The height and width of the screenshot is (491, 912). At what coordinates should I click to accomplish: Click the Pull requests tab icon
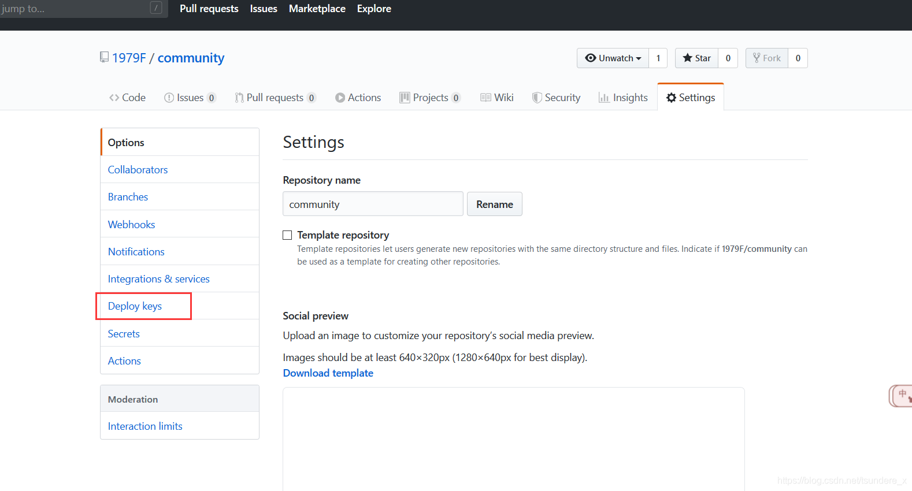tap(239, 98)
